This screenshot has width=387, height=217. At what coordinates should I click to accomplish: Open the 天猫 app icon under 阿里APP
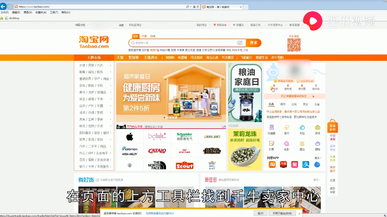pos(283,164)
